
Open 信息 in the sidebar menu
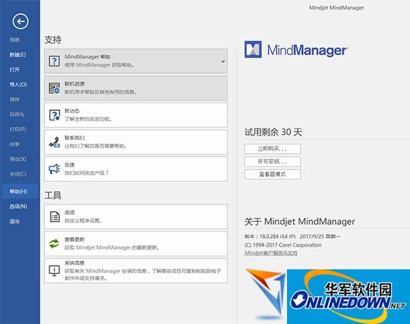coord(14,40)
